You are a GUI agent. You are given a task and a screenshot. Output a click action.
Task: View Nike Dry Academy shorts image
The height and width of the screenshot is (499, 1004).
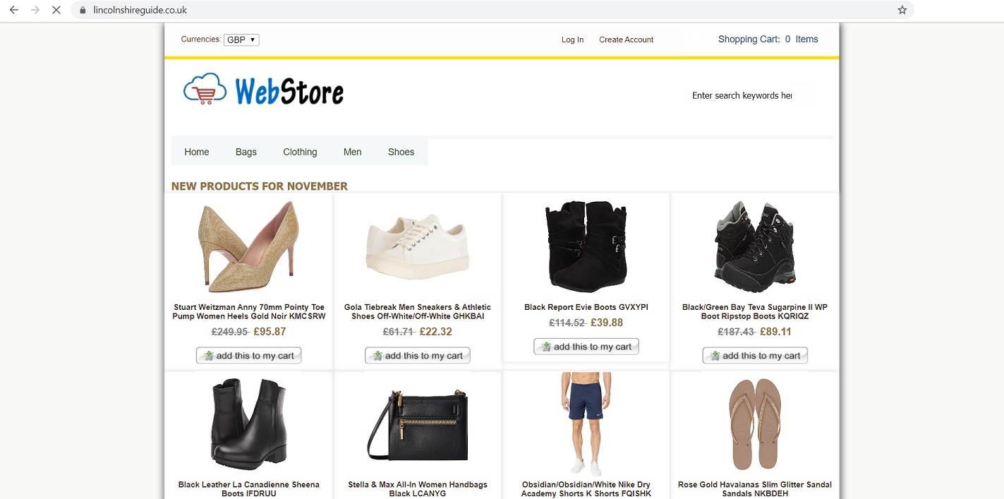coord(586,423)
